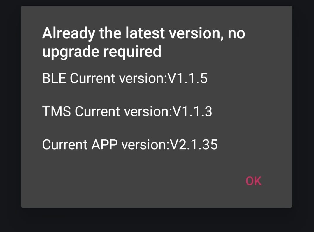This screenshot has width=314, height=232.
Task: Click the BLE Current version line
Action: coord(125,78)
